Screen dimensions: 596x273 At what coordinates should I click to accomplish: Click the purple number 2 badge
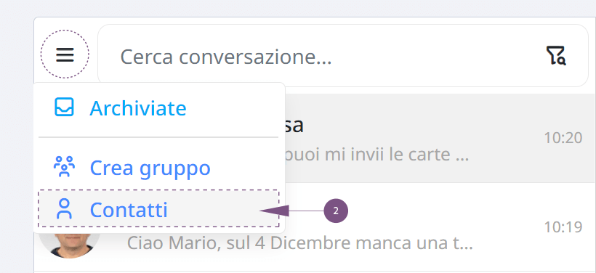click(x=336, y=211)
